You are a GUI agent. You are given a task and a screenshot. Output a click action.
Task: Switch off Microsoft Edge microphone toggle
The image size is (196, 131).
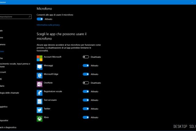click(x=86, y=74)
